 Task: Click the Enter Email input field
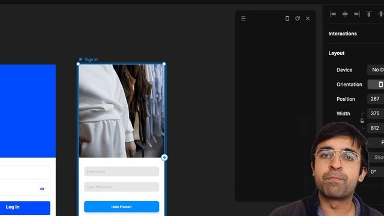coord(121,172)
